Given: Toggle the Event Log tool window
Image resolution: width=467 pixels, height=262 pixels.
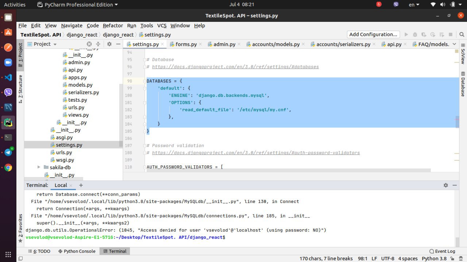Looking at the screenshot, I should [442, 251].
